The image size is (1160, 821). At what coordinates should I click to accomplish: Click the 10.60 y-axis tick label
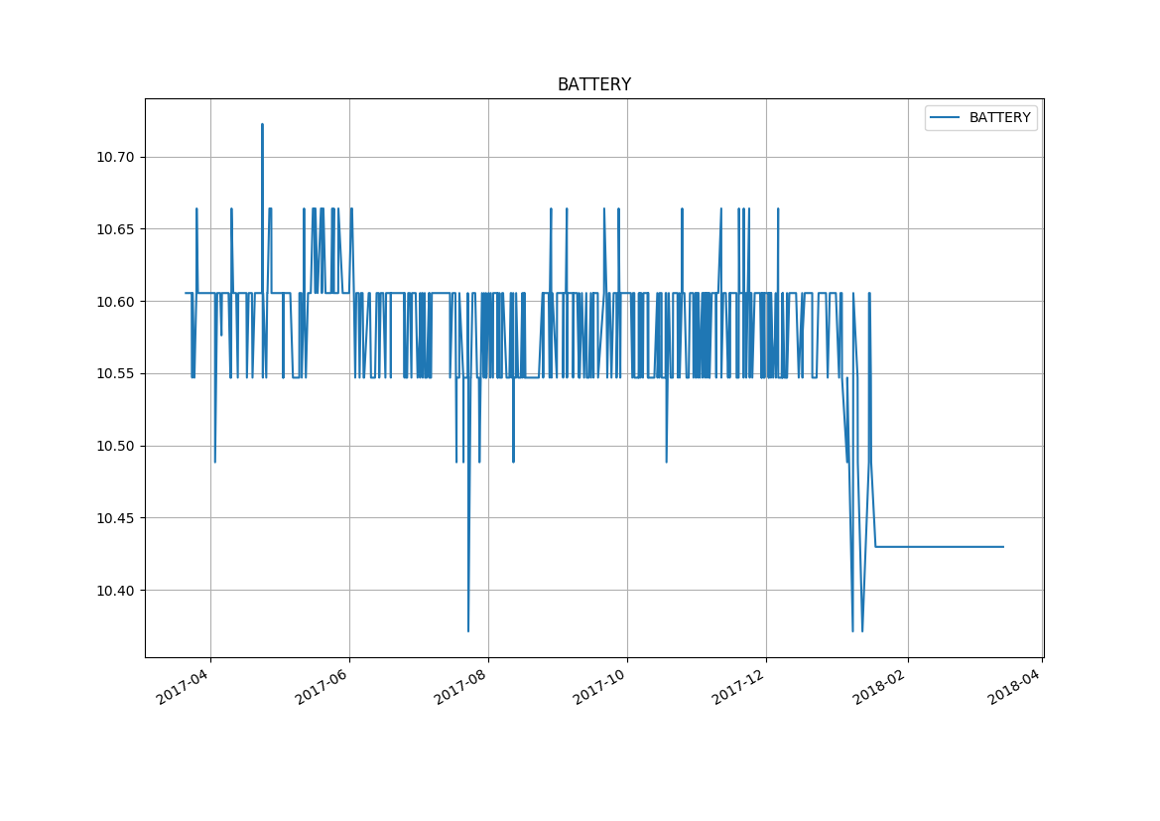[x=116, y=302]
